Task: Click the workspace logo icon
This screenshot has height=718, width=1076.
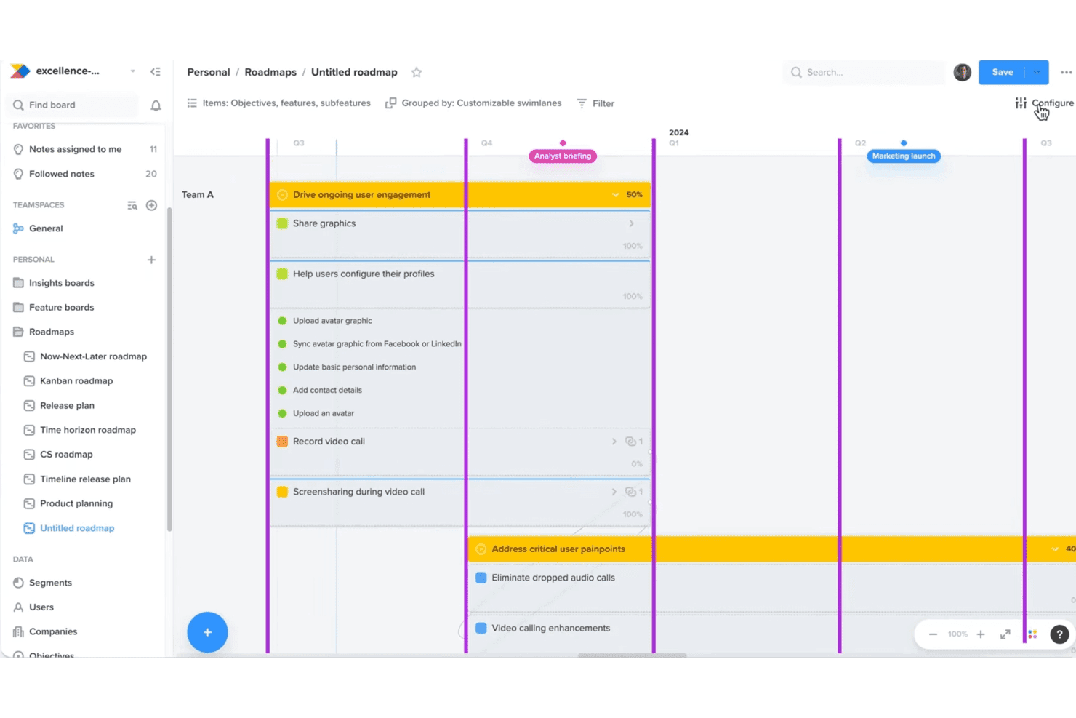Action: (20, 71)
